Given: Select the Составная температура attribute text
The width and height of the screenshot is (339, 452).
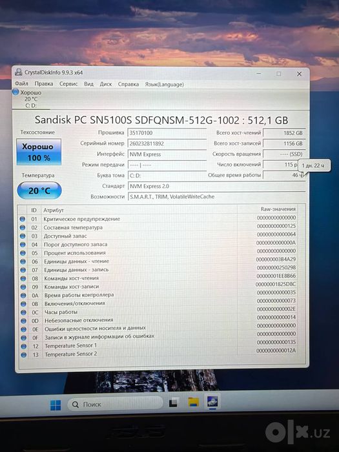Looking at the screenshot, I should (73, 227).
